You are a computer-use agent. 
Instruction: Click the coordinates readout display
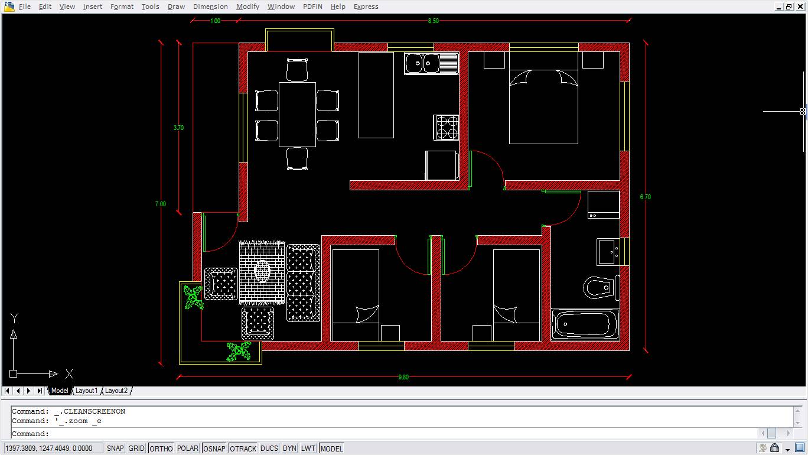pyautogui.click(x=53, y=448)
